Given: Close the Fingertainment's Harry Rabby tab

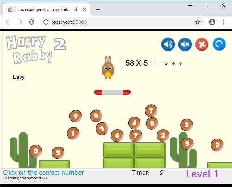Looking at the screenshot, I should (84, 9).
